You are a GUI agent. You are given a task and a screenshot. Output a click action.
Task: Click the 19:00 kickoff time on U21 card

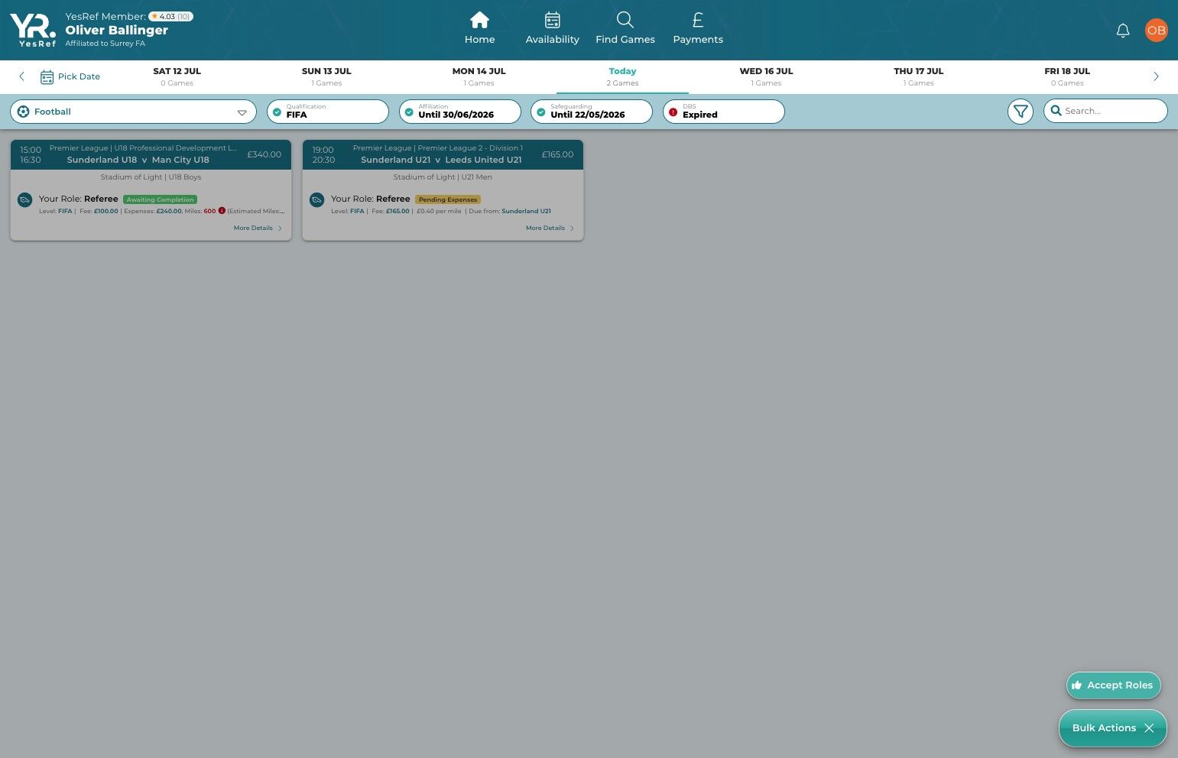[x=323, y=150]
